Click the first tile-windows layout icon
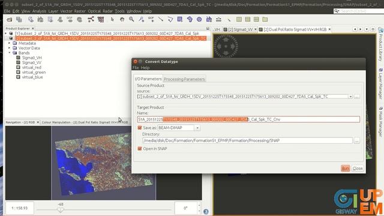The image size is (384, 216). 239,19
